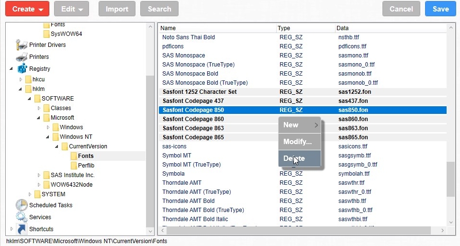Click the Save button
Viewport: 460px width, 246px height.
(x=440, y=9)
